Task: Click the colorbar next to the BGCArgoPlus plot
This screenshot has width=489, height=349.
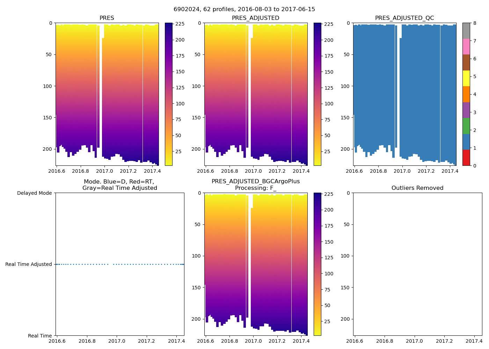Action: point(317,264)
